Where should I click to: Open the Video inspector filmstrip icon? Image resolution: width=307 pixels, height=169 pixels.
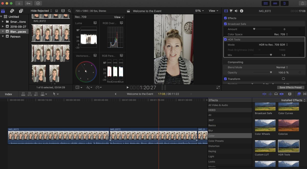(x=226, y=11)
